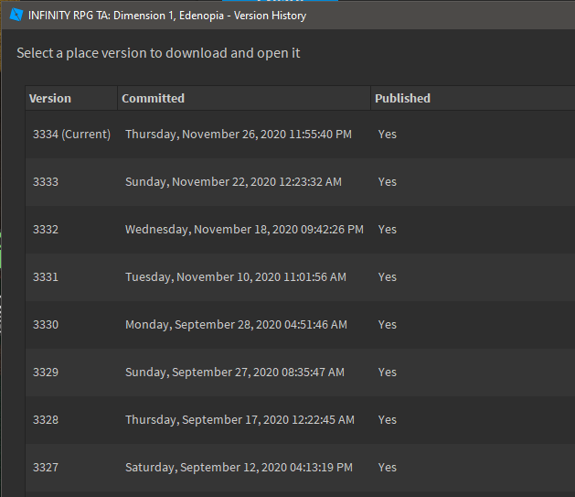575x497 pixels.
Task: Select version 3332 in the list
Action: point(46,230)
